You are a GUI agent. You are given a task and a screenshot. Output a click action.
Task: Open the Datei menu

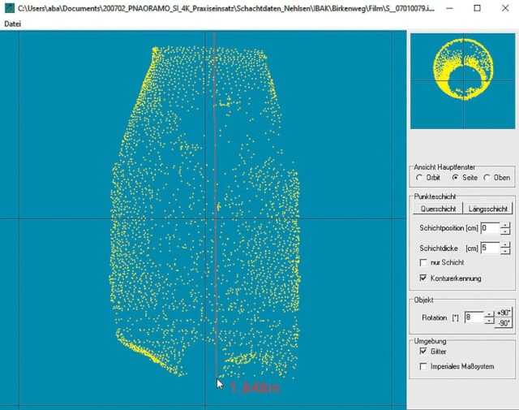(13, 24)
